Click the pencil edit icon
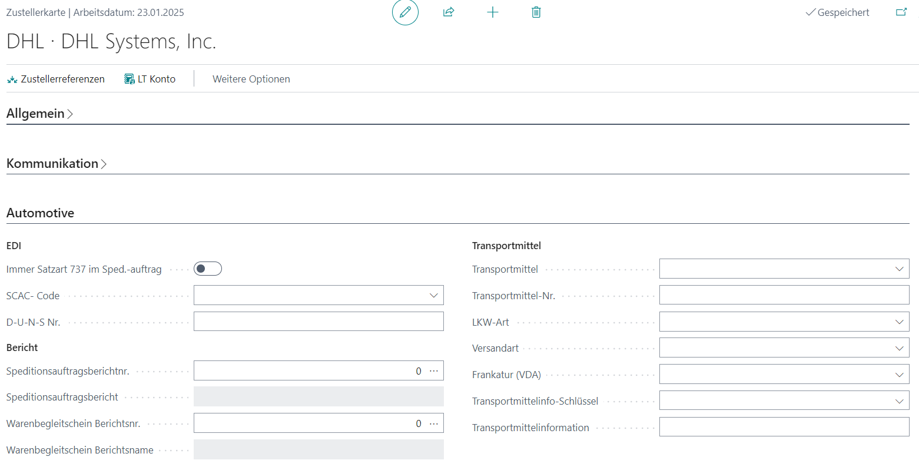Screen dimensions: 919x470 coord(405,12)
